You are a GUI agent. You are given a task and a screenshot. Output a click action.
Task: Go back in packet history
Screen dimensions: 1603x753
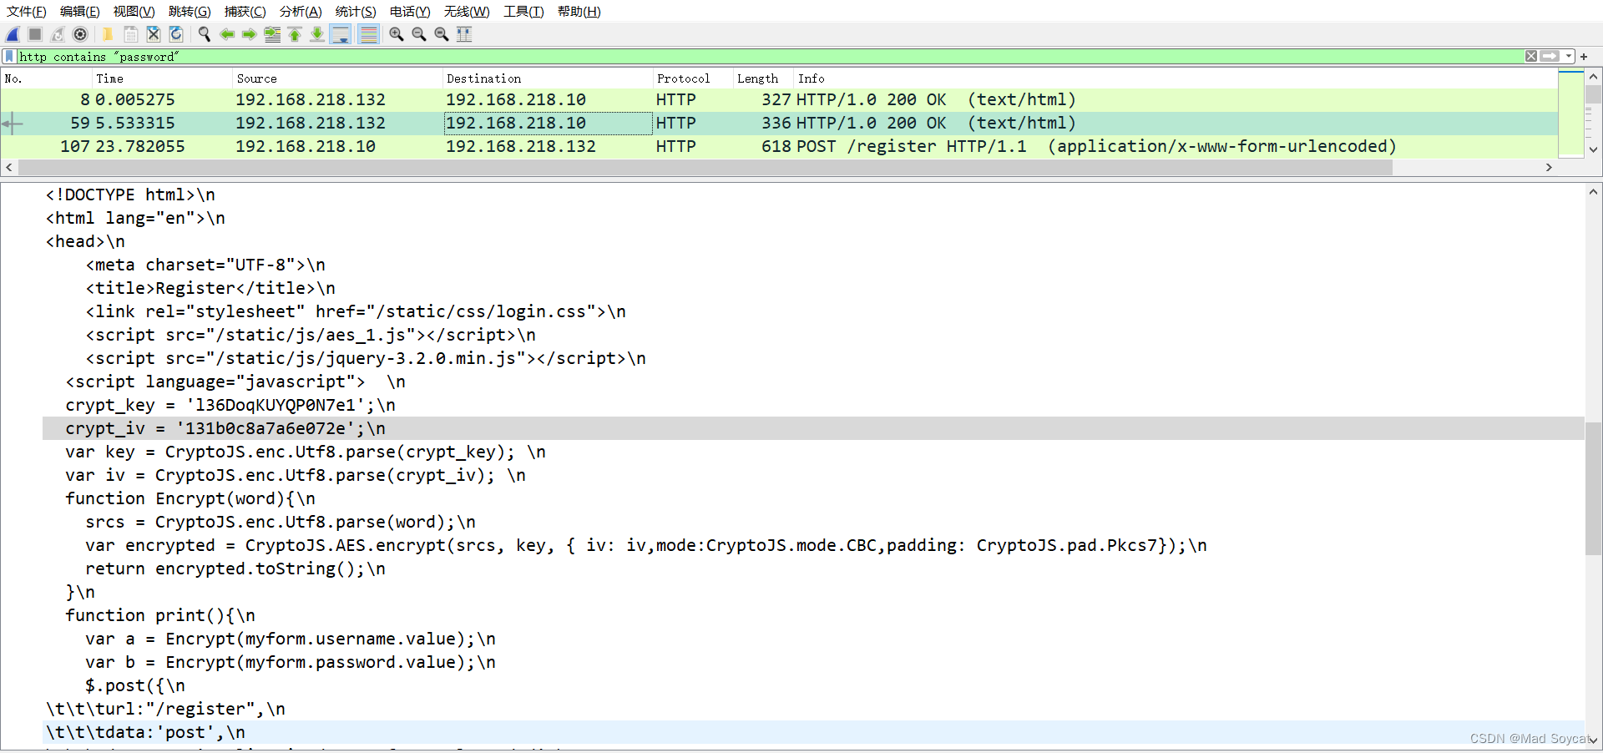[226, 34]
